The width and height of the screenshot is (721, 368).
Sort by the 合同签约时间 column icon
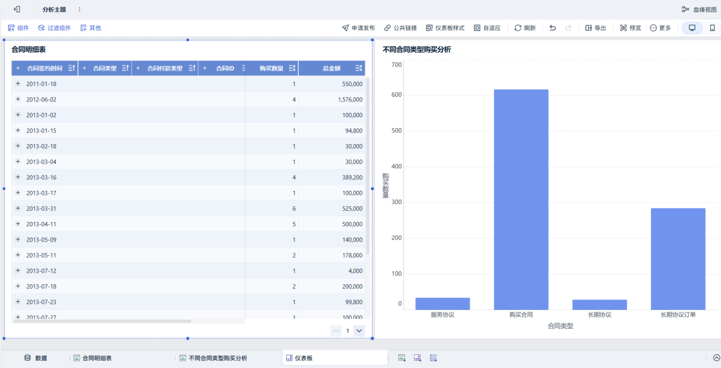pos(72,68)
